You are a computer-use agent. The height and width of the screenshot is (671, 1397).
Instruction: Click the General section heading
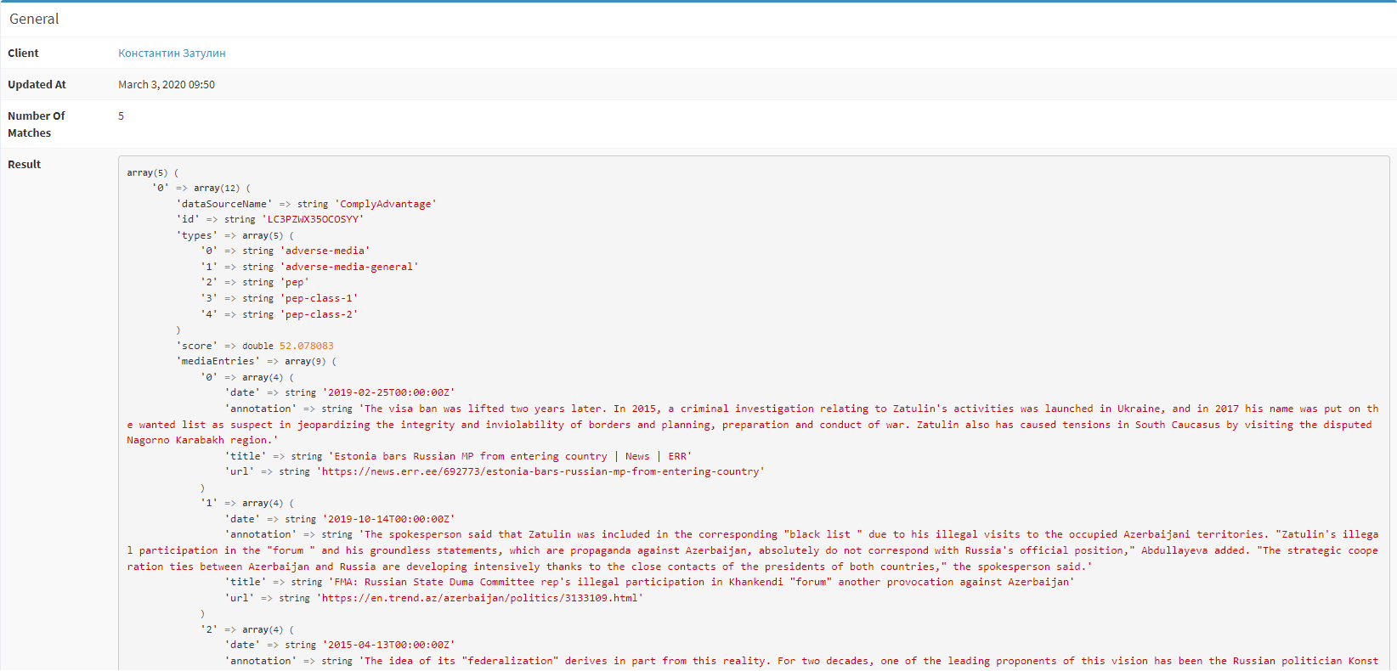pos(34,19)
